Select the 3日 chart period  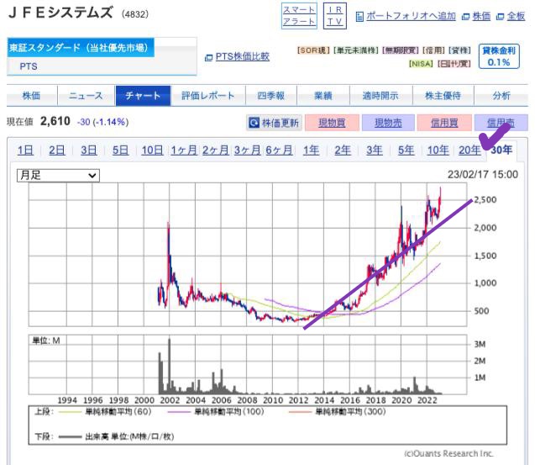point(89,150)
